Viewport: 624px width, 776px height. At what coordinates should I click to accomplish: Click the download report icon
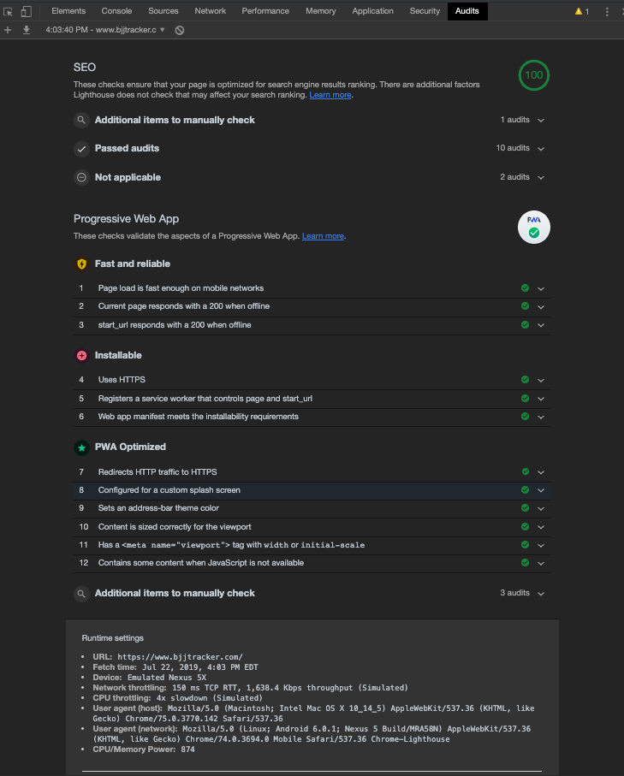pyautogui.click(x=27, y=30)
